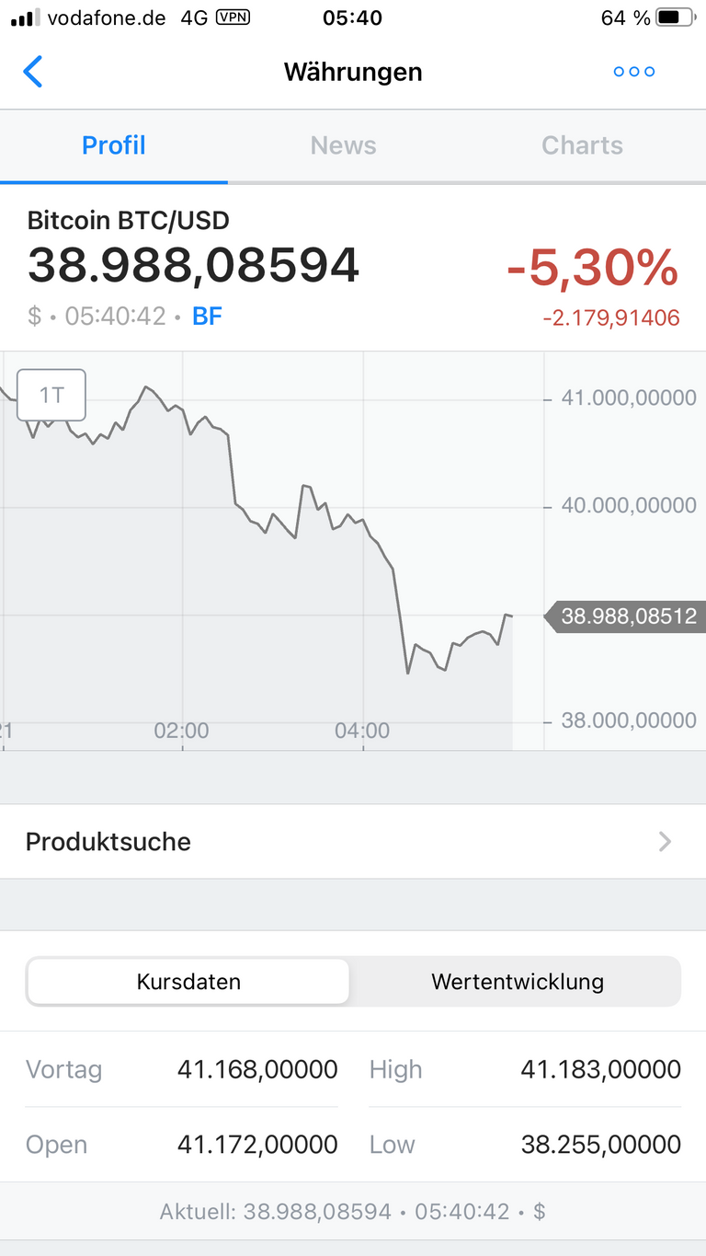This screenshot has width=706, height=1256.
Task: Tap the 04:00 time axis label
Action: pyautogui.click(x=362, y=732)
